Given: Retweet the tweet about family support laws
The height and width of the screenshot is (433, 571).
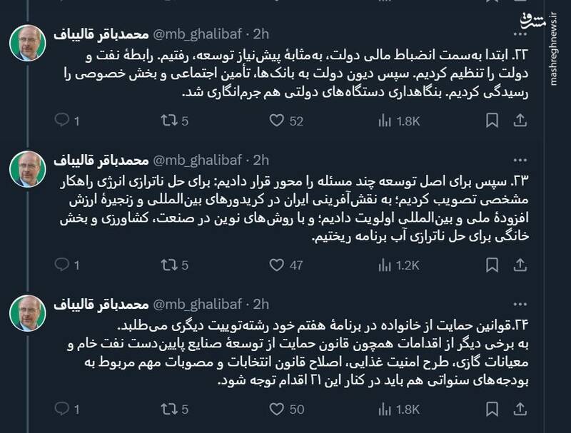Looking at the screenshot, I should point(168,409).
